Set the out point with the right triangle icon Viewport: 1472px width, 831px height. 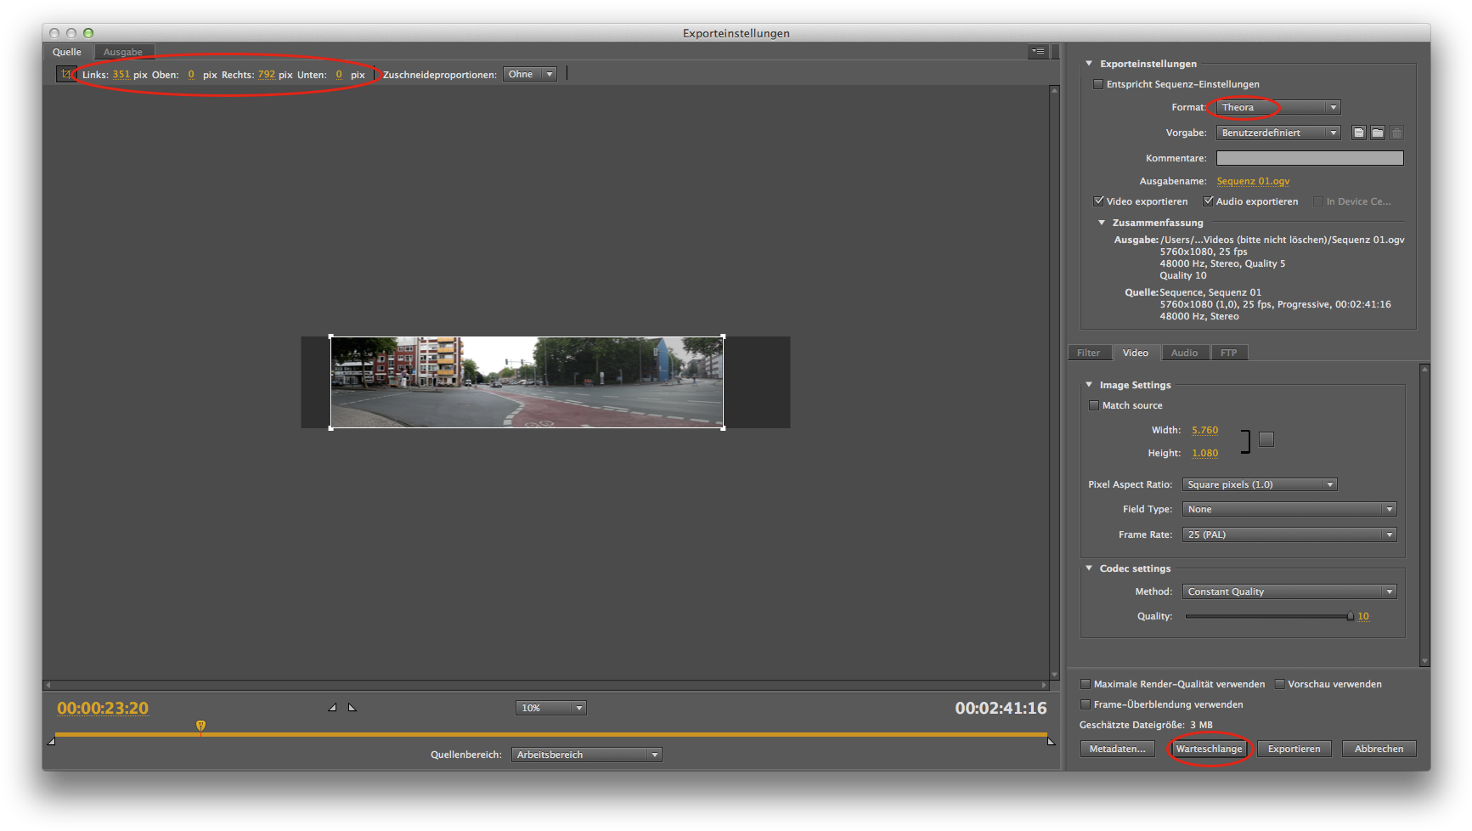(352, 706)
